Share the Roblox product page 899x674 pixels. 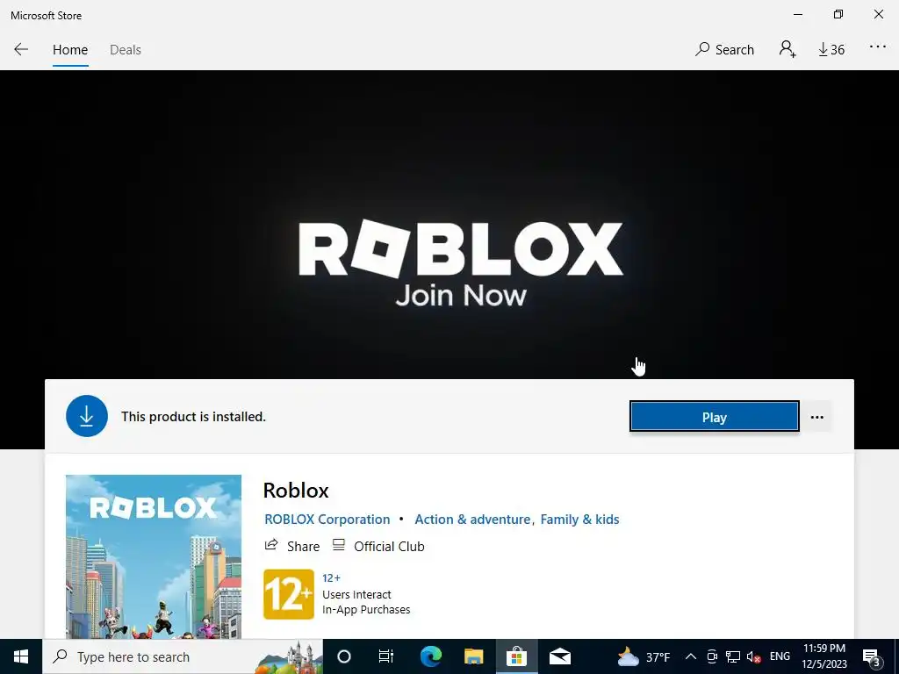pyautogui.click(x=291, y=546)
